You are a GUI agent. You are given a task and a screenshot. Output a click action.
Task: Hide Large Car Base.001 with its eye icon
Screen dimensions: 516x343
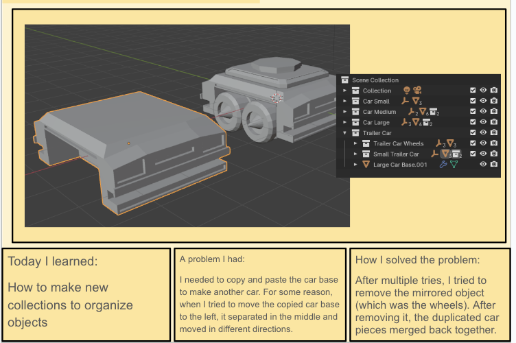point(483,164)
